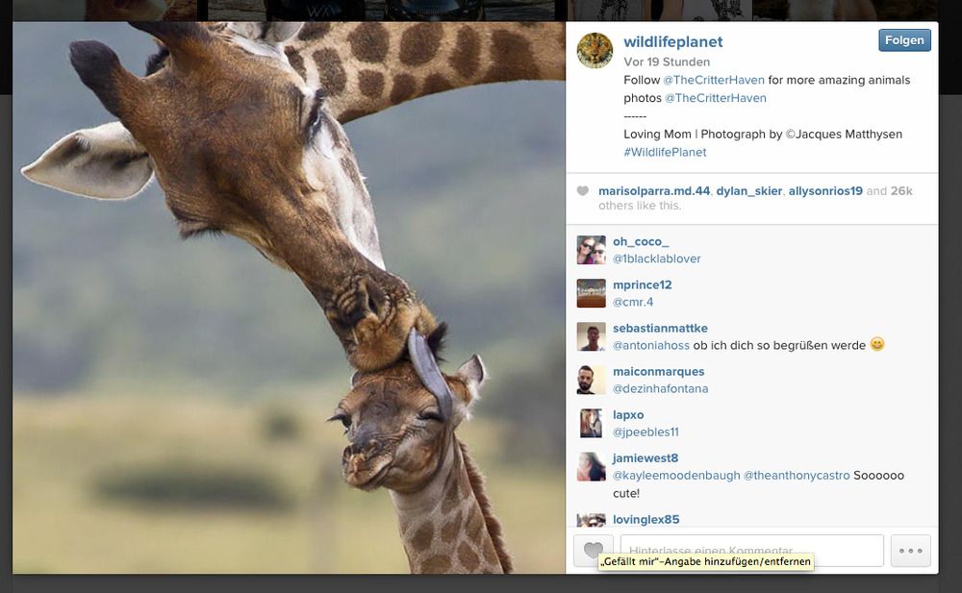The image size is (962, 593).
Task: Open the #WildlifePlanet hashtag
Action: click(665, 152)
